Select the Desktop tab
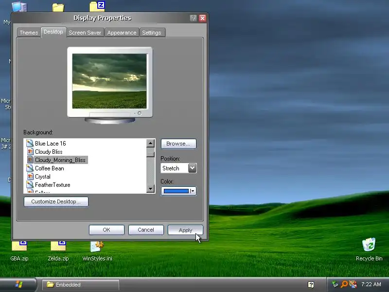 pyautogui.click(x=53, y=32)
